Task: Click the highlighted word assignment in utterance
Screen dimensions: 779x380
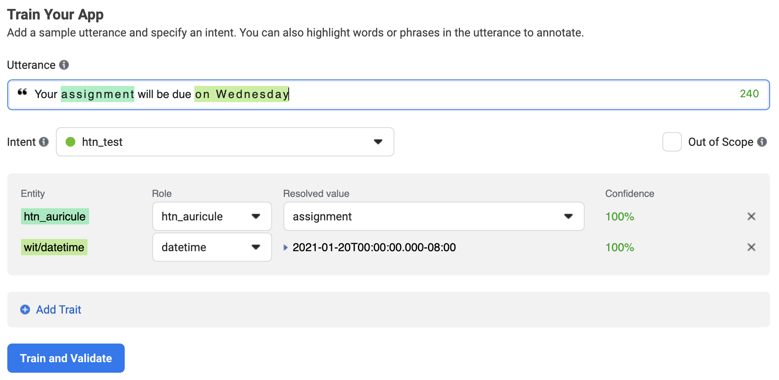Action: 98,94
